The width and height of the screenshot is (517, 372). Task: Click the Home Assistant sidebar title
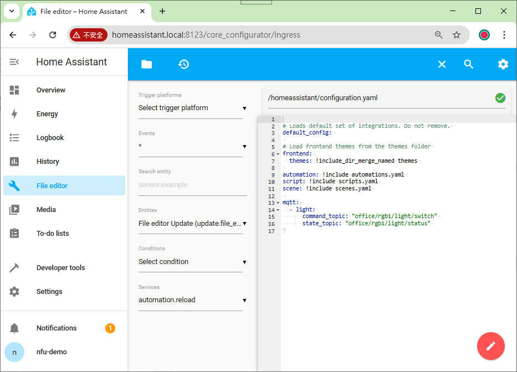click(71, 62)
